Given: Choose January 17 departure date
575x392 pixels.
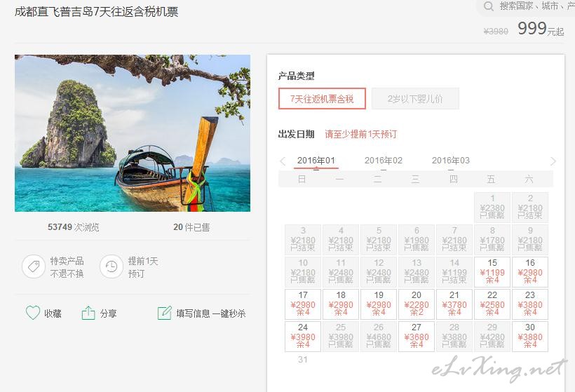Looking at the screenshot, I should 303,304.
